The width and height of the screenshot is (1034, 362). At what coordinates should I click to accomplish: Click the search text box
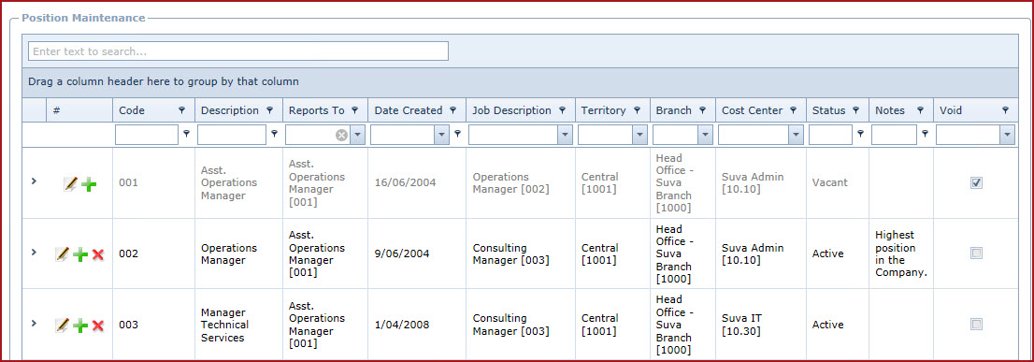coord(238,51)
